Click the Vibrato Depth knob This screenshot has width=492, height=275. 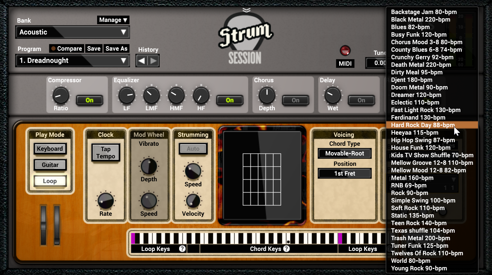pyautogui.click(x=149, y=167)
